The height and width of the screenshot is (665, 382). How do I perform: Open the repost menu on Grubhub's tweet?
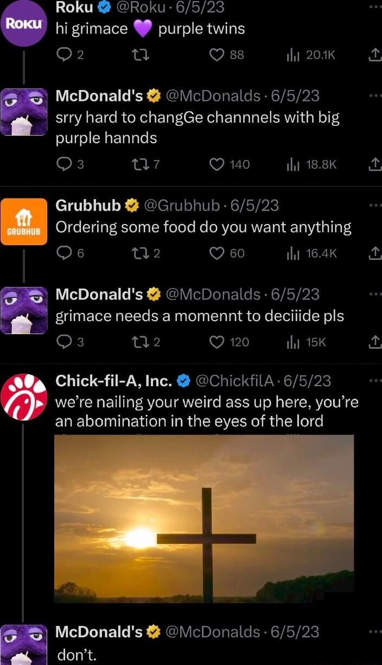click(x=141, y=253)
